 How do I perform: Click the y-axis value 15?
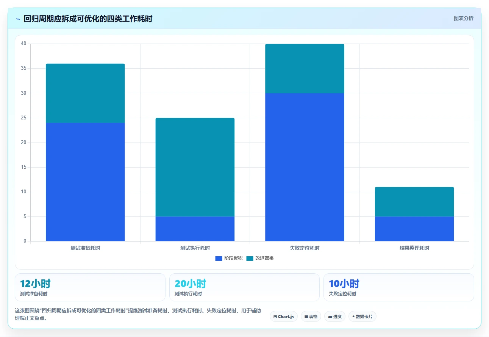23,167
